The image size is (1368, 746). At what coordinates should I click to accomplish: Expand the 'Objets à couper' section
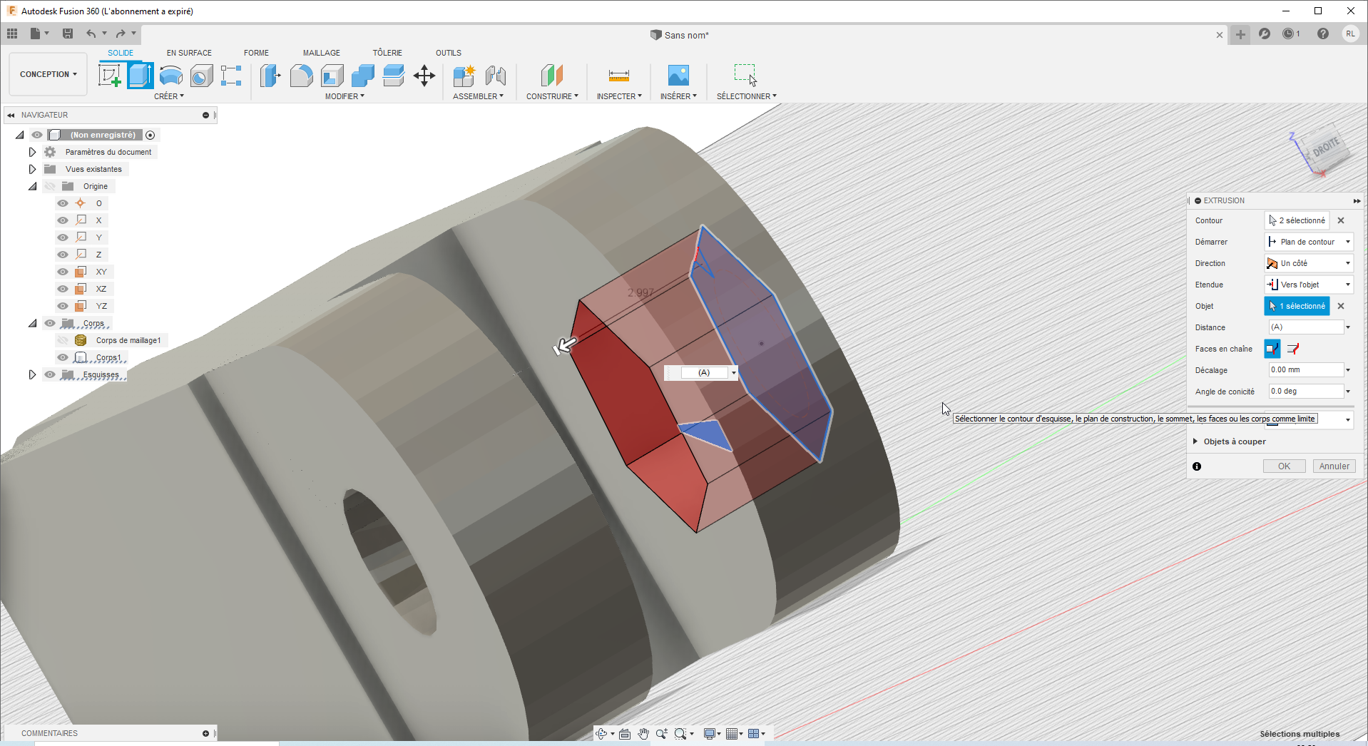(1195, 441)
